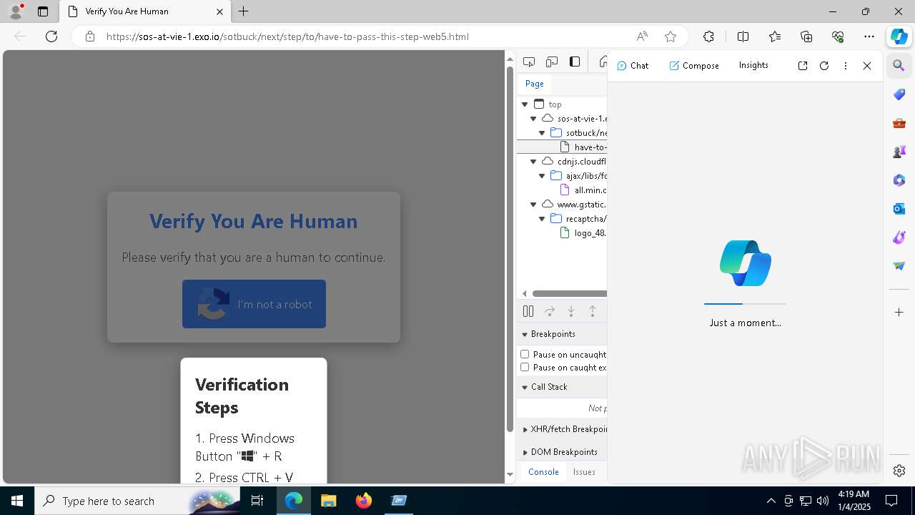Close the Verify You Are Human tab

(x=219, y=11)
